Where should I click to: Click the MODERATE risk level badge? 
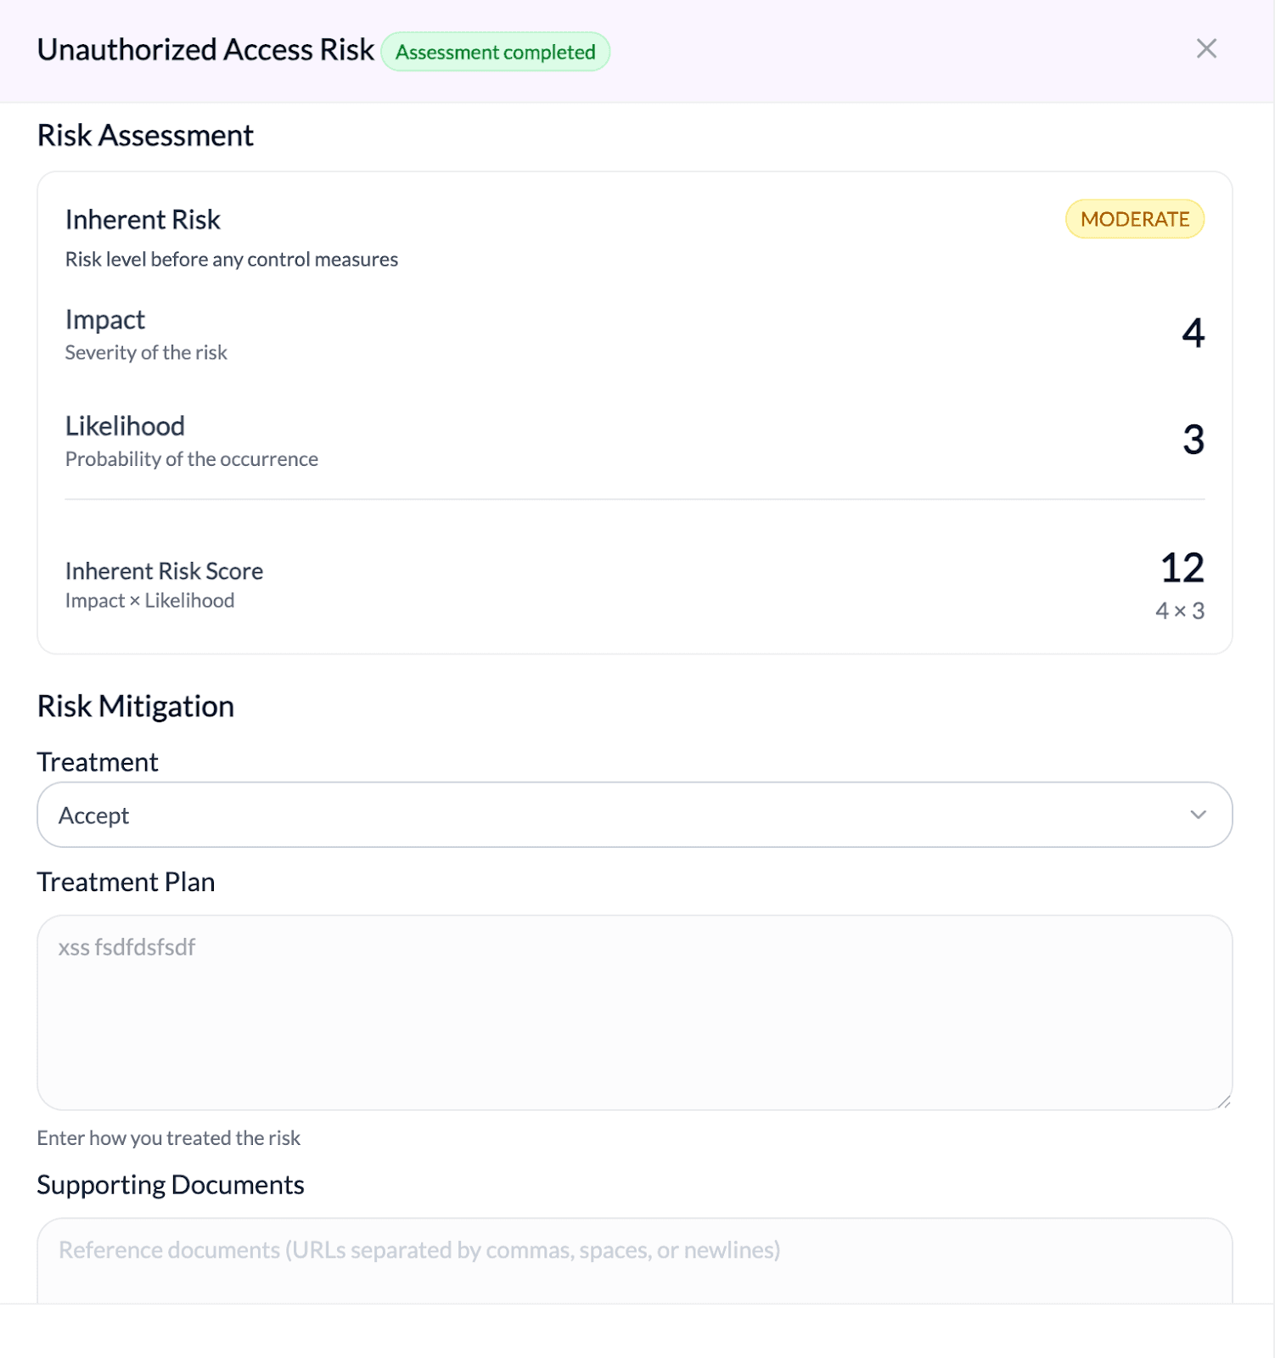click(x=1134, y=220)
